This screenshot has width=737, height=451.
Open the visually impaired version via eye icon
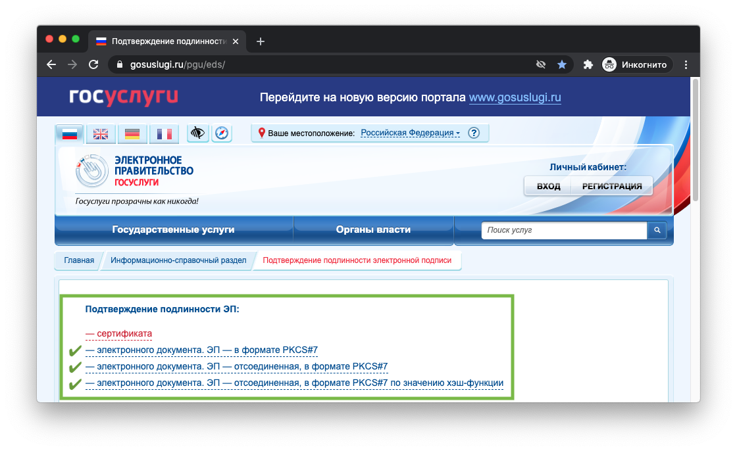(x=197, y=133)
